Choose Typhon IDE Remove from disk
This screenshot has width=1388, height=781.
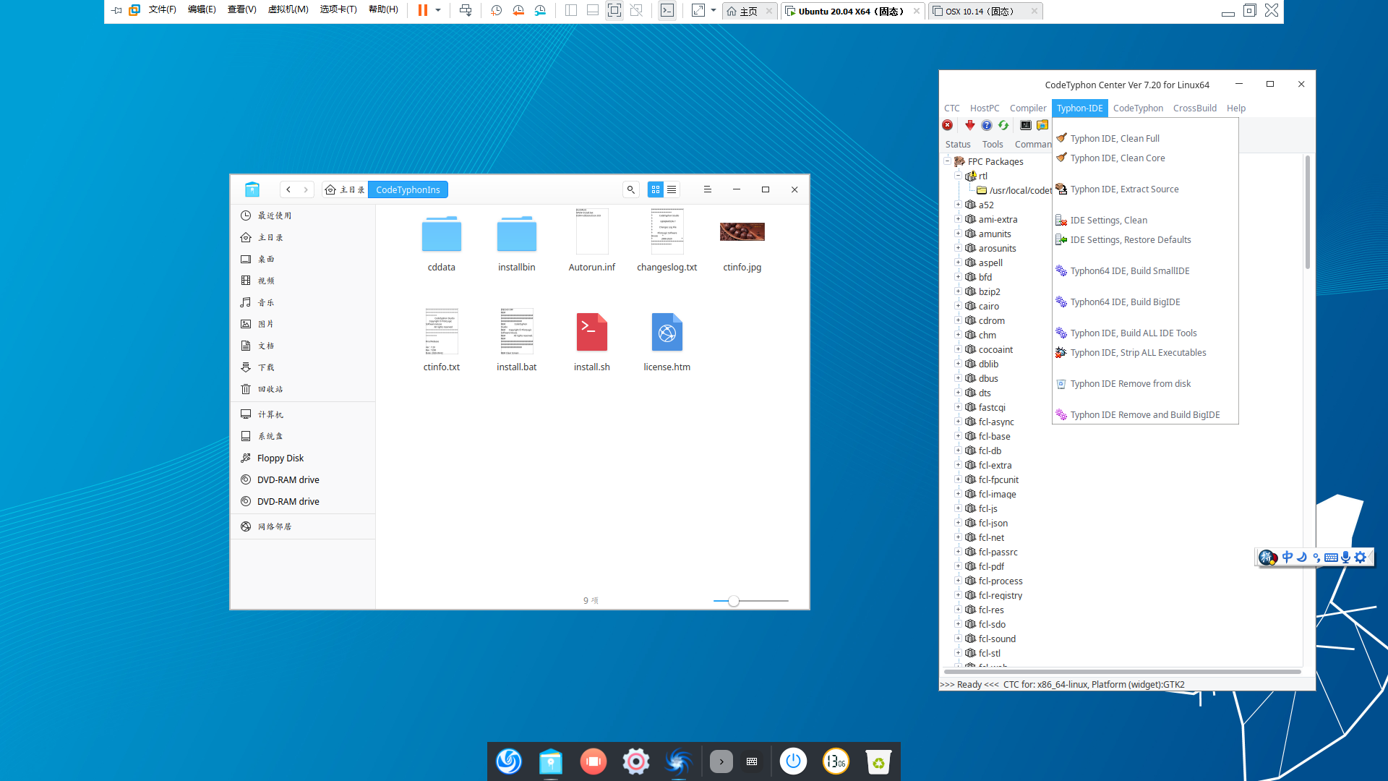pyautogui.click(x=1145, y=383)
